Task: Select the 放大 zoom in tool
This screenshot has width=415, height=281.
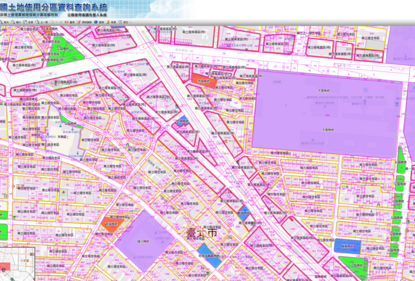Action: [x=5, y=22]
